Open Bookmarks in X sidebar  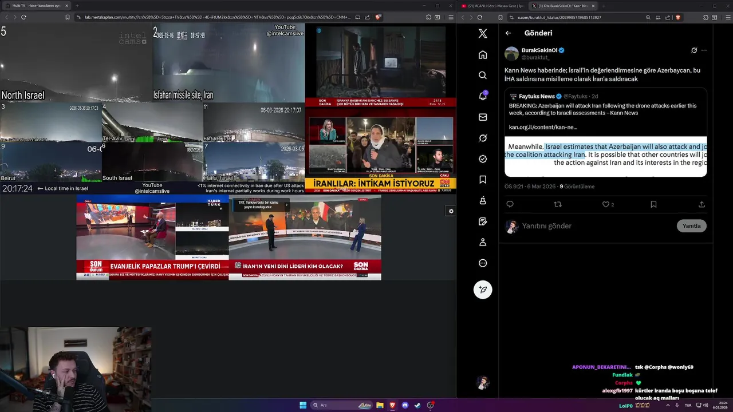pyautogui.click(x=483, y=180)
